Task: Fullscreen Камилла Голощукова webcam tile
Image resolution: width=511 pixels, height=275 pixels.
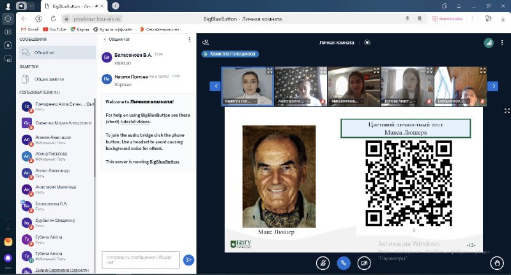Action: [270, 70]
